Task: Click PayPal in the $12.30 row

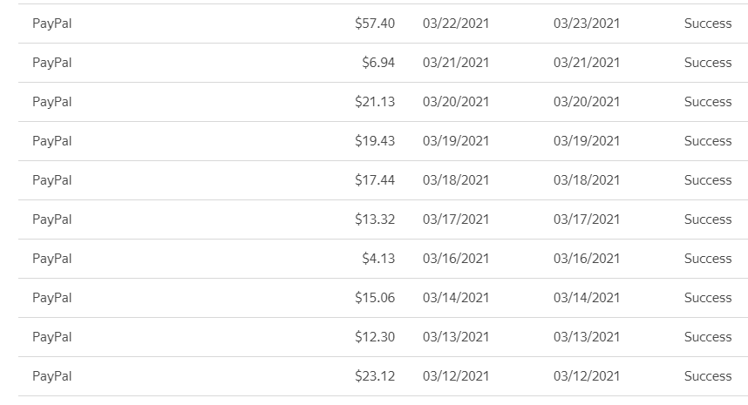Action: pyautogui.click(x=51, y=337)
